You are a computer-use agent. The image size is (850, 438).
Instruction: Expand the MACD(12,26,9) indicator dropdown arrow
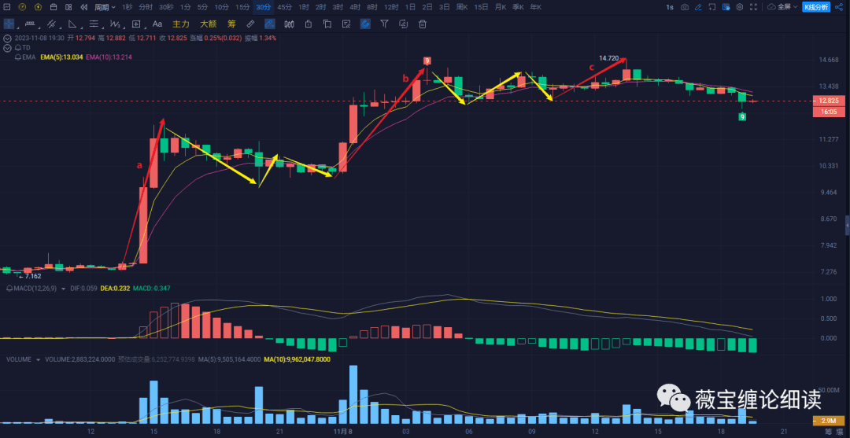(x=65, y=289)
